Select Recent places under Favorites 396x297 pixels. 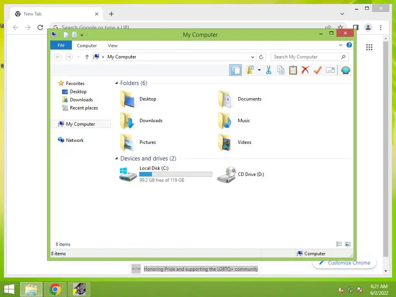(x=84, y=108)
